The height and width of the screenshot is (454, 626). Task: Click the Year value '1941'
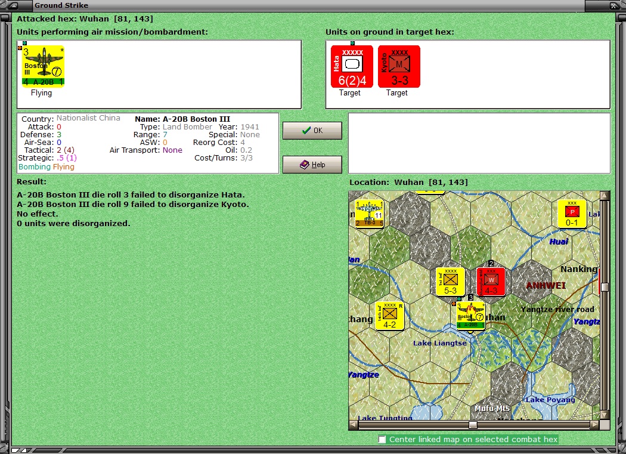250,126
